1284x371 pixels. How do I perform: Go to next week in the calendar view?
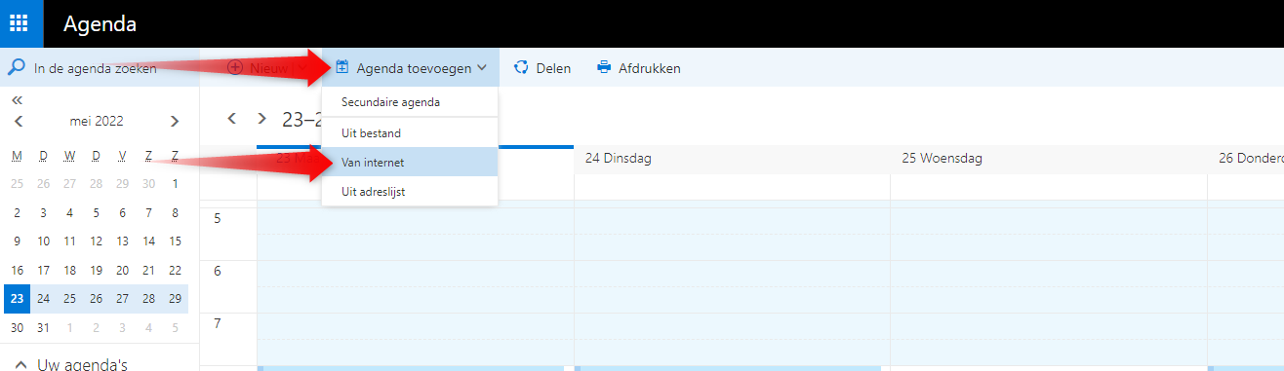[261, 118]
